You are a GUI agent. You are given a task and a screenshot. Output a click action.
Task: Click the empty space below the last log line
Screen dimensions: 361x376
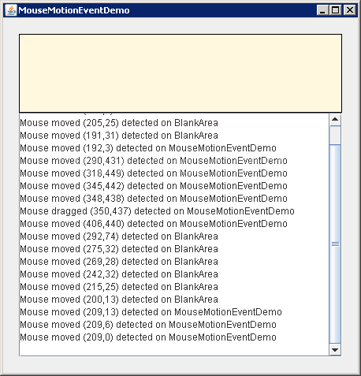(174, 349)
